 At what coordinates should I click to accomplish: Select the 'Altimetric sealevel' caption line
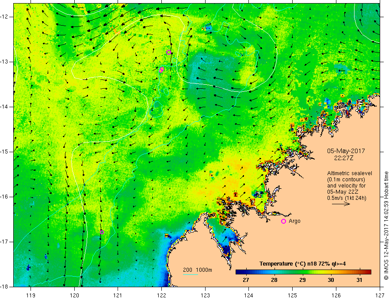(x=350, y=173)
